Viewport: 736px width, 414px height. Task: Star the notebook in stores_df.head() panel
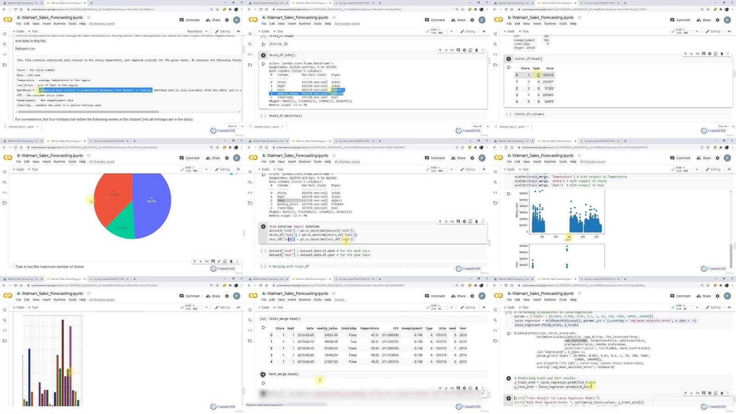click(579, 17)
